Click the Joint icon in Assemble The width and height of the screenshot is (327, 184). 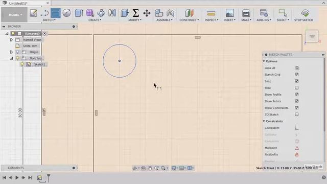pos(170,13)
